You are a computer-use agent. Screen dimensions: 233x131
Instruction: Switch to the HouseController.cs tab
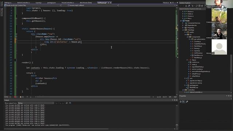[x=68, y=3]
